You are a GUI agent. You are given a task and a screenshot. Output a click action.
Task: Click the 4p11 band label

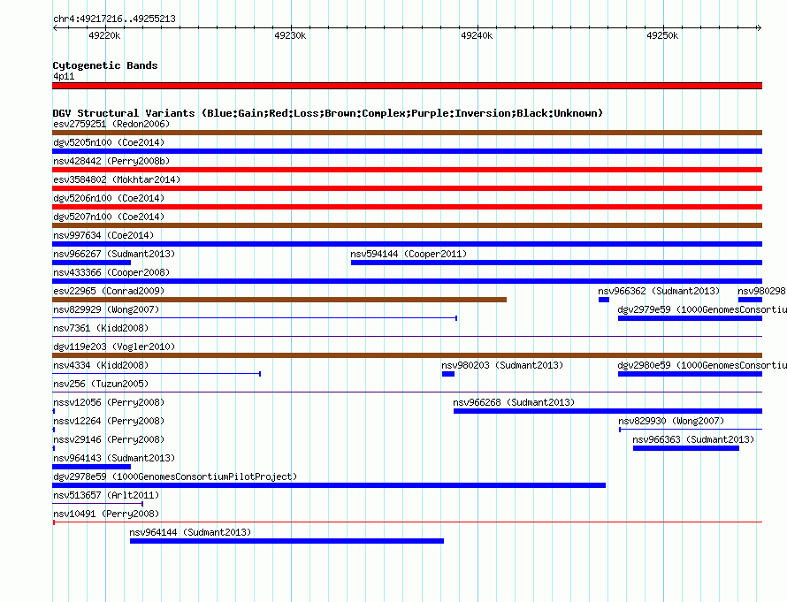coord(64,76)
